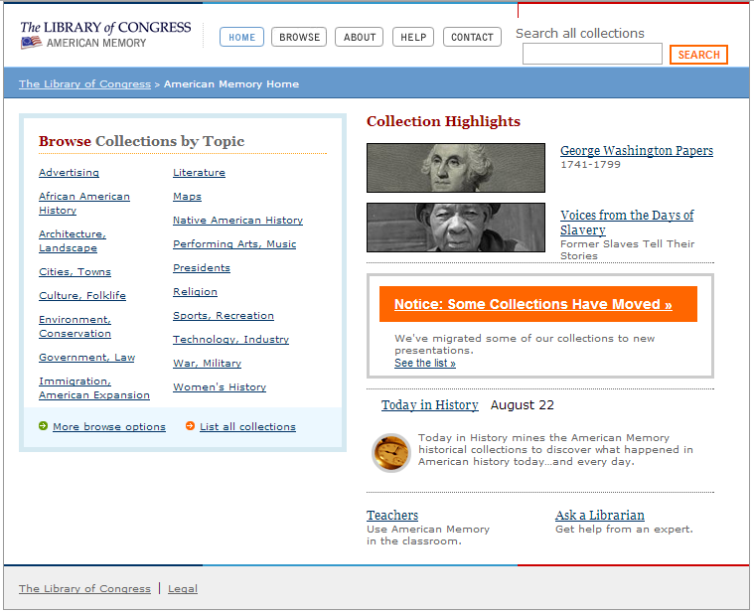Click the American flag logo icon
Viewport: 754px width, 614px height.
click(x=31, y=43)
